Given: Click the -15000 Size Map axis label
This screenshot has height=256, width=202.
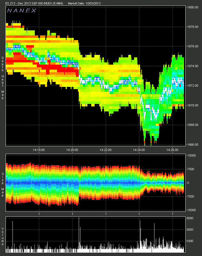Looking at the screenshot, I should (x=191, y=210).
